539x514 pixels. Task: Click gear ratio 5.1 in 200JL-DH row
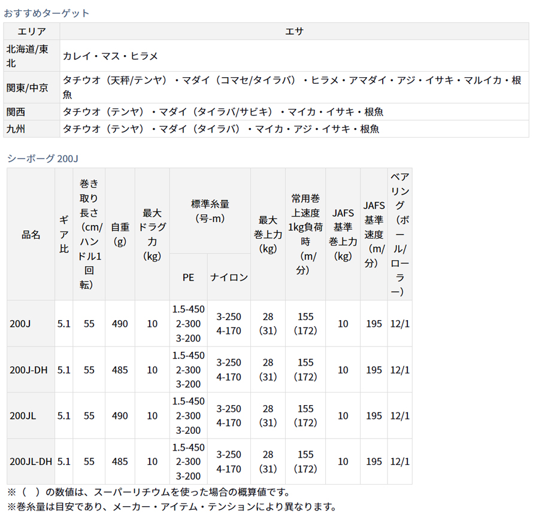(64, 461)
